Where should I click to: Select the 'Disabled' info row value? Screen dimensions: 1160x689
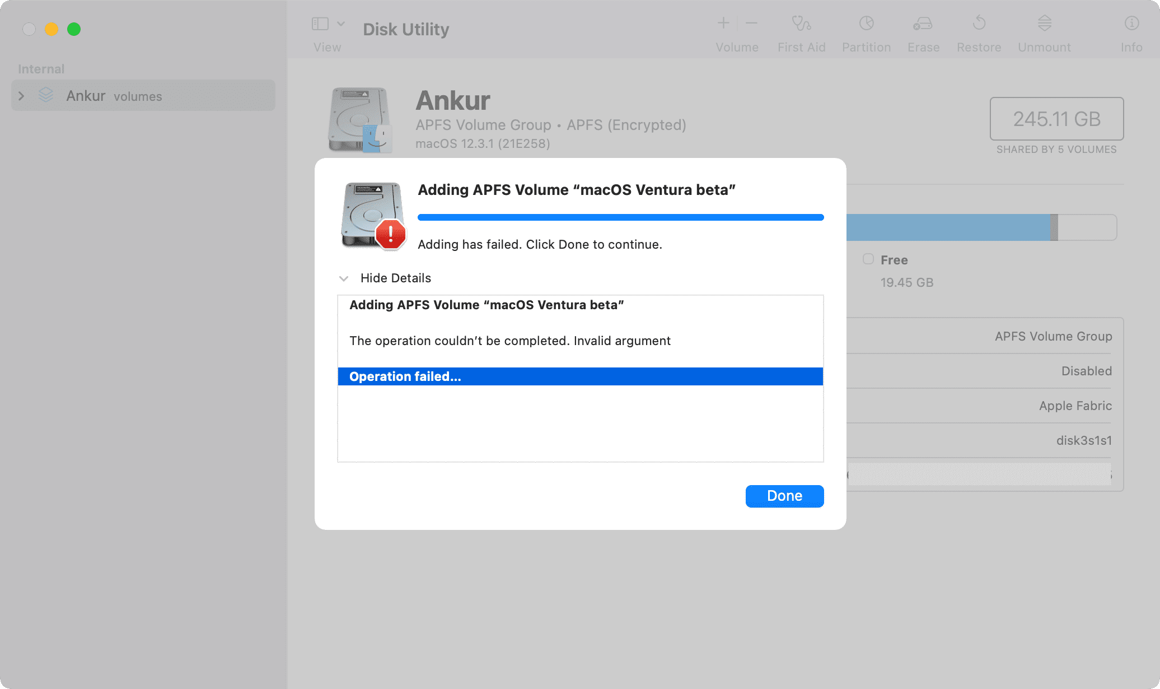tap(1086, 371)
